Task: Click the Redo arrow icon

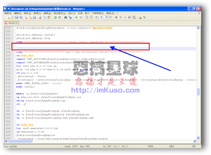Action: [x=60, y=17]
